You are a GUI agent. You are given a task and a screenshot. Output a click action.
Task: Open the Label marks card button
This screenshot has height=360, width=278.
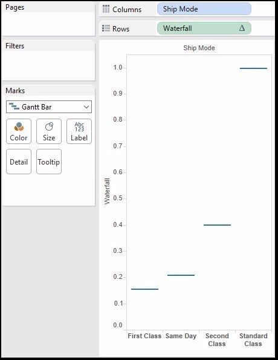click(x=79, y=131)
